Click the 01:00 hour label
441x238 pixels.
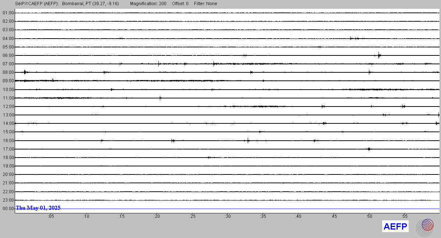8,13
